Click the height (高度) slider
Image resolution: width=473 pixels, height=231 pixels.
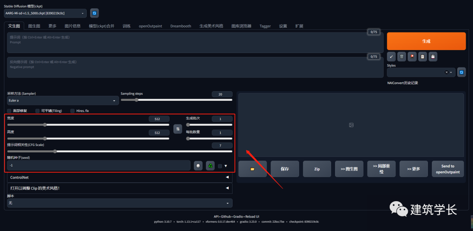pyautogui.click(x=88, y=139)
